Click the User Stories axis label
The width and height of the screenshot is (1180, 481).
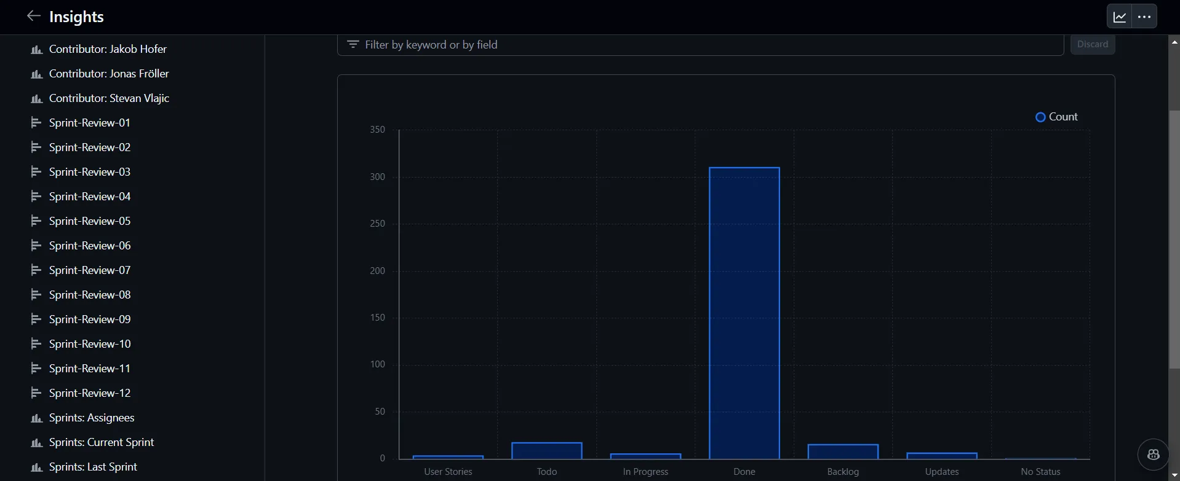[x=448, y=472]
